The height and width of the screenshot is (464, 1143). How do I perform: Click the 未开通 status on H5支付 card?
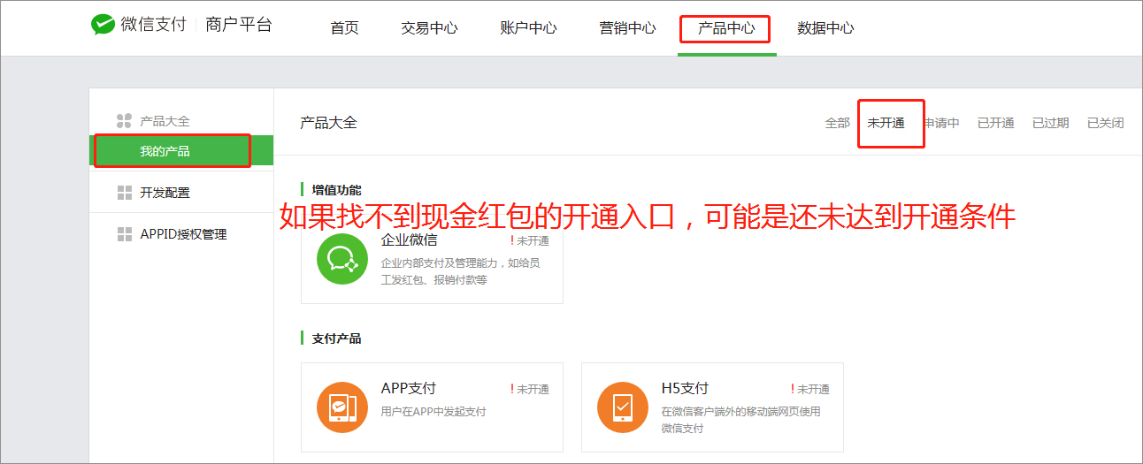[810, 389]
